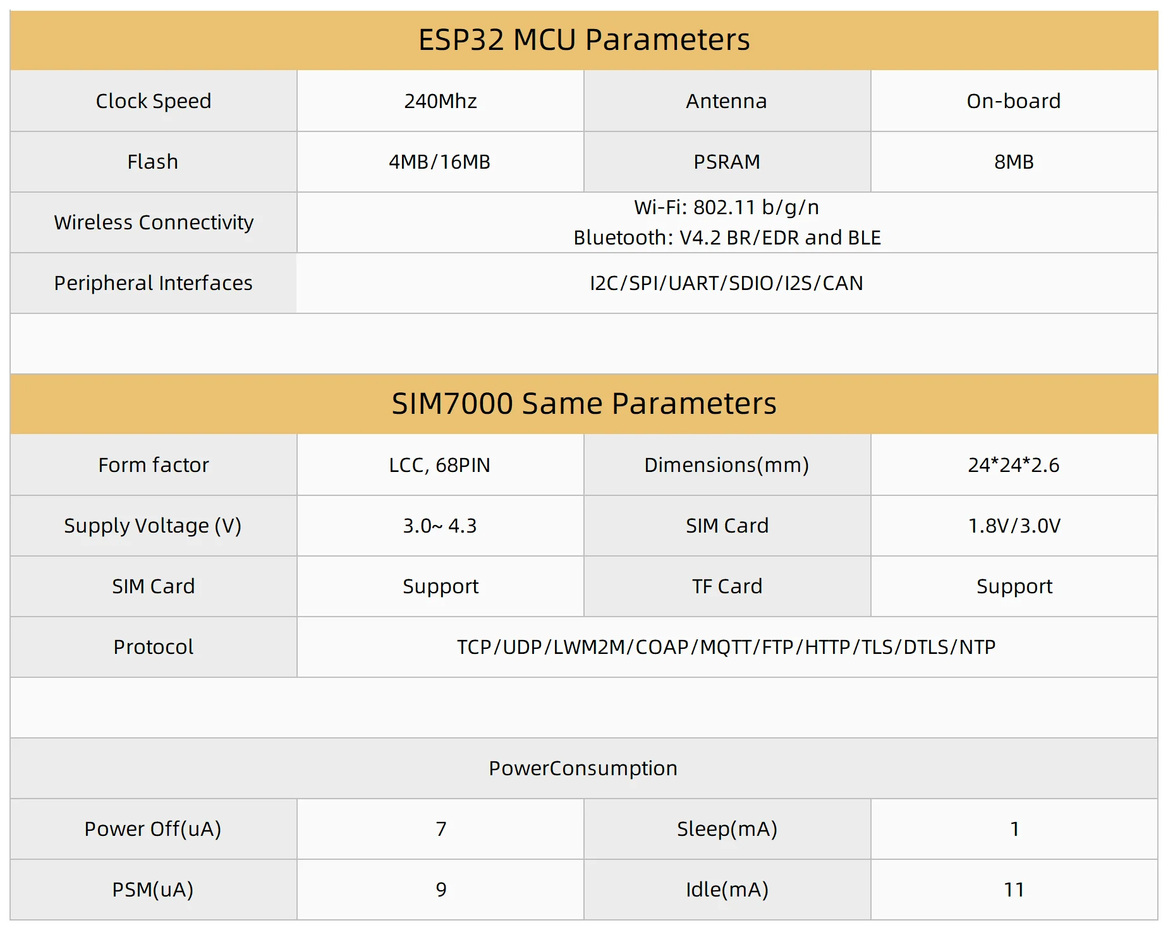1168x930 pixels.
Task: Click the 240Mhz value cell
Action: 441,101
